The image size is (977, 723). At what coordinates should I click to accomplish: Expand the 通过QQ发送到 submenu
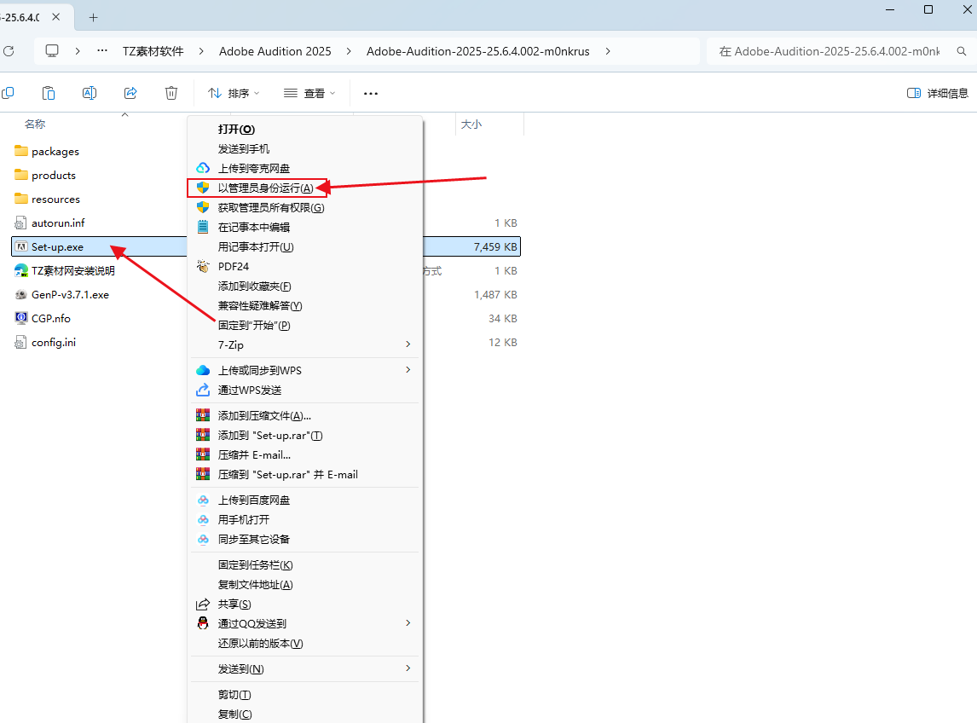(x=305, y=623)
